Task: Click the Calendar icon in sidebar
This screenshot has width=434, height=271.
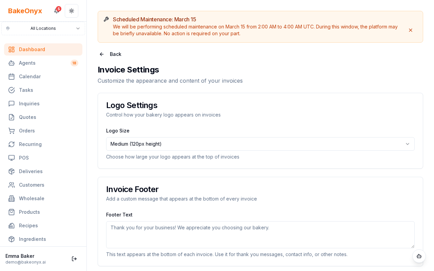Action: (x=12, y=77)
